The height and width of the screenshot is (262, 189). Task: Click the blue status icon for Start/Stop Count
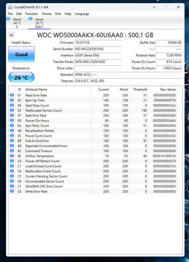12,105
